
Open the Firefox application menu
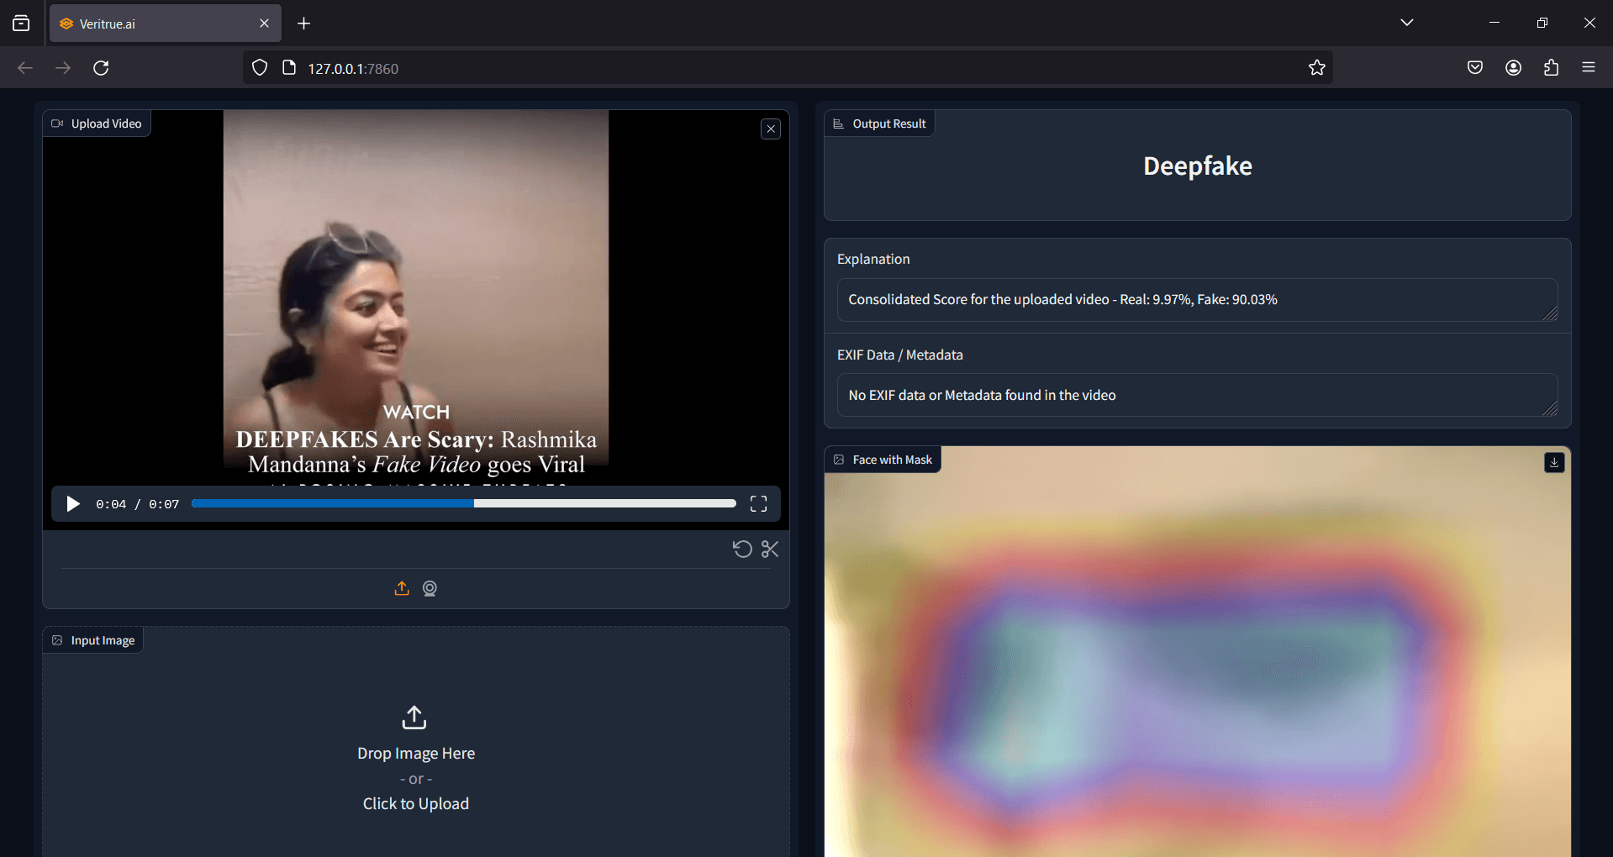pyautogui.click(x=1589, y=68)
